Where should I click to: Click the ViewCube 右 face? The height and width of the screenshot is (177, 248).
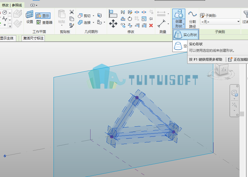(x=224, y=69)
